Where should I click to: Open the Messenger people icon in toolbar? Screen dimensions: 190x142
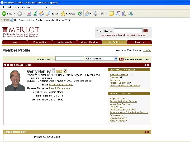pyautogui.click(x=131, y=14)
